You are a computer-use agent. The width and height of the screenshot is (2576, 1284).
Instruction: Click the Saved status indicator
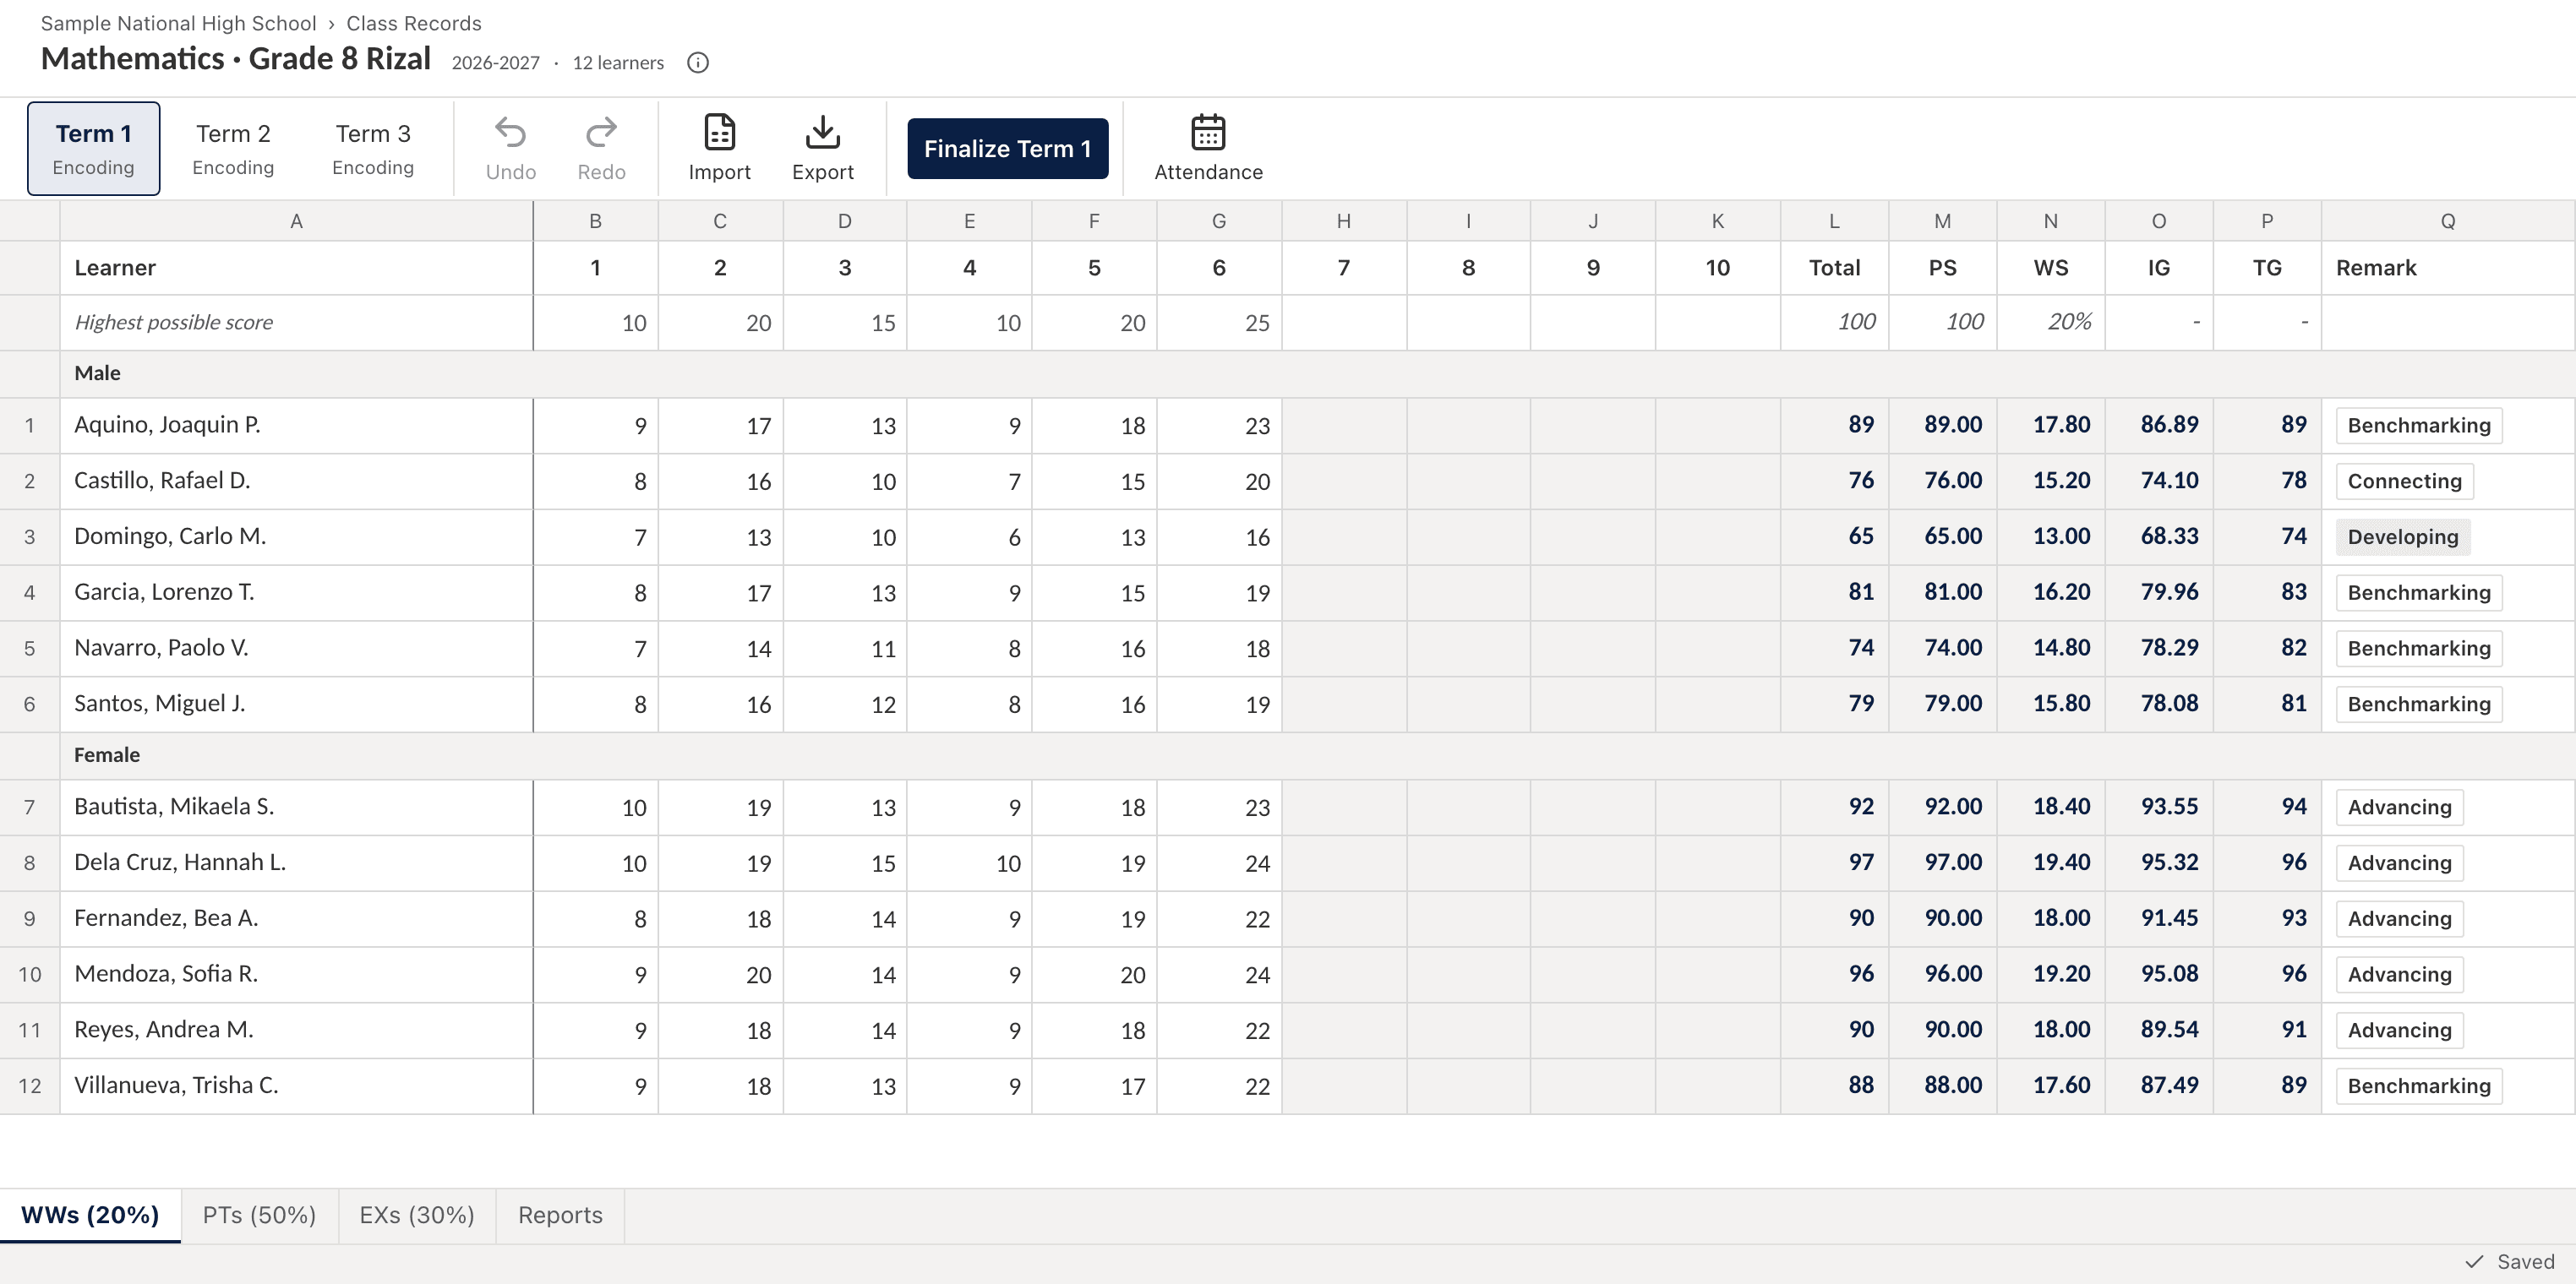click(x=2510, y=1262)
